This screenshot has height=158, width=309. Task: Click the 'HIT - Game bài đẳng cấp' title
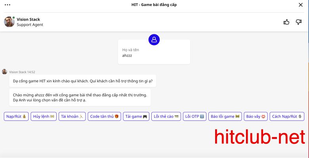(x=154, y=5)
